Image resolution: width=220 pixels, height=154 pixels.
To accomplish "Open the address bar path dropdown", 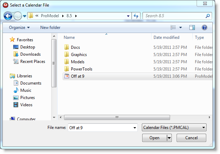I will tap(128, 16).
